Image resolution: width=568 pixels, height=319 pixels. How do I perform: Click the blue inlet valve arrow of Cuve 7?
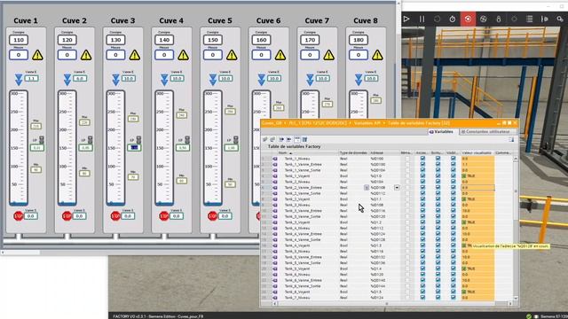[310, 80]
